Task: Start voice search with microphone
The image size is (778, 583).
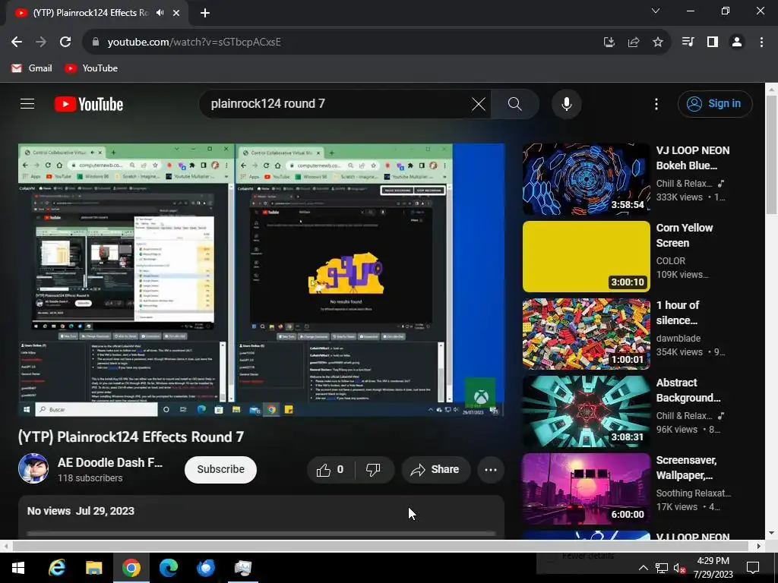Action: pyautogui.click(x=566, y=104)
